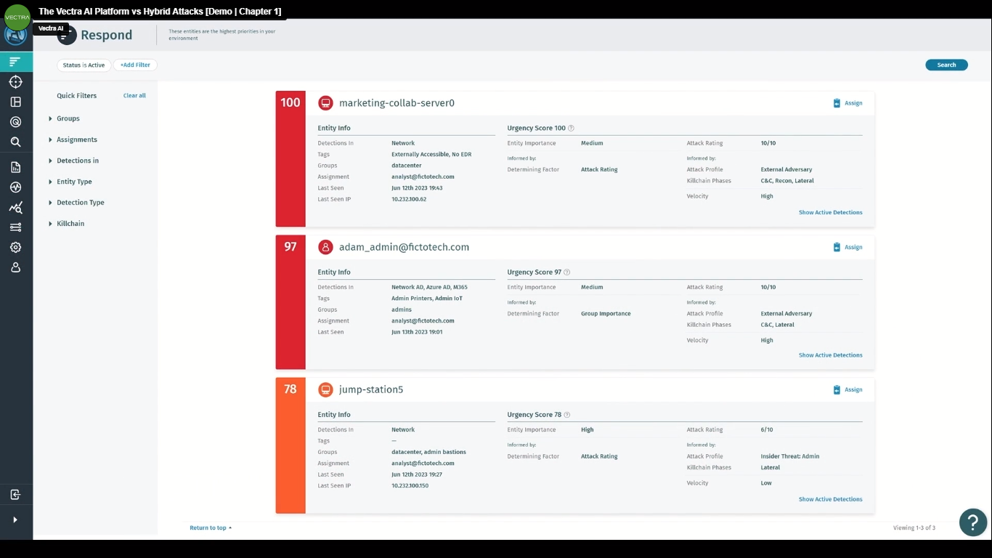Click the tags 'Externally Accessible, No EDR'

[x=431, y=155]
